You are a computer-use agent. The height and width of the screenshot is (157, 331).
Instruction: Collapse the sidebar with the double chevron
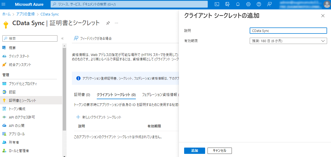click(x=62, y=38)
